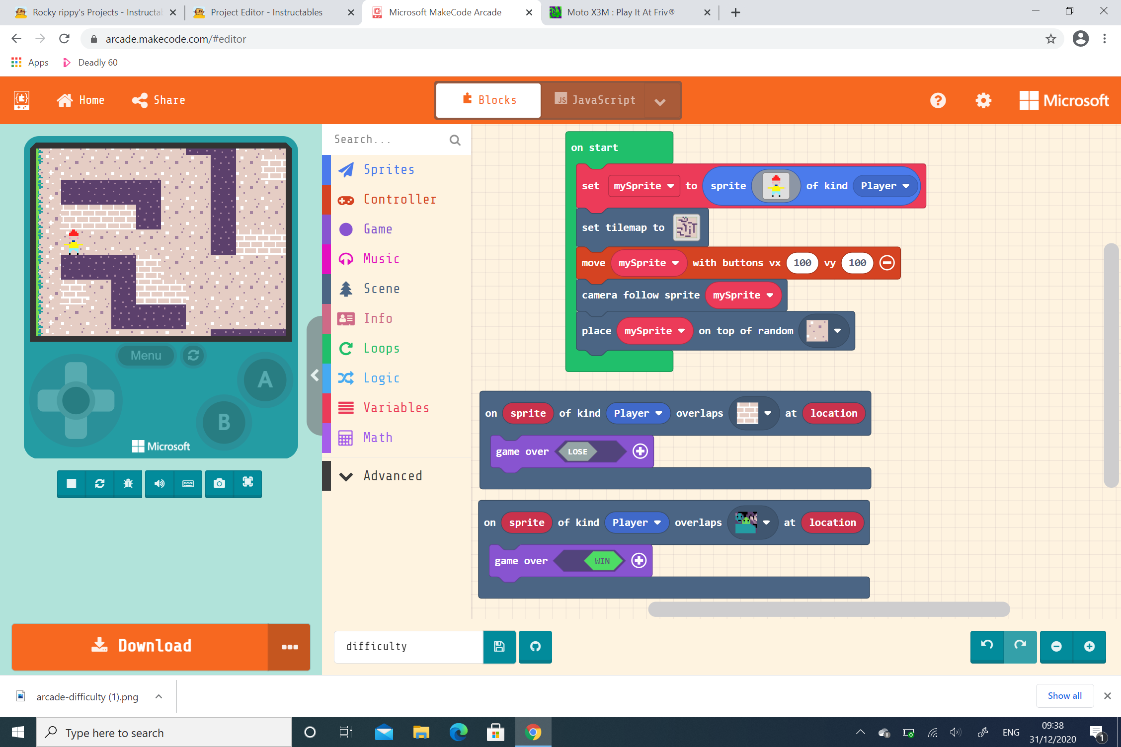Open the Moto X3M browser tab

click(x=621, y=12)
